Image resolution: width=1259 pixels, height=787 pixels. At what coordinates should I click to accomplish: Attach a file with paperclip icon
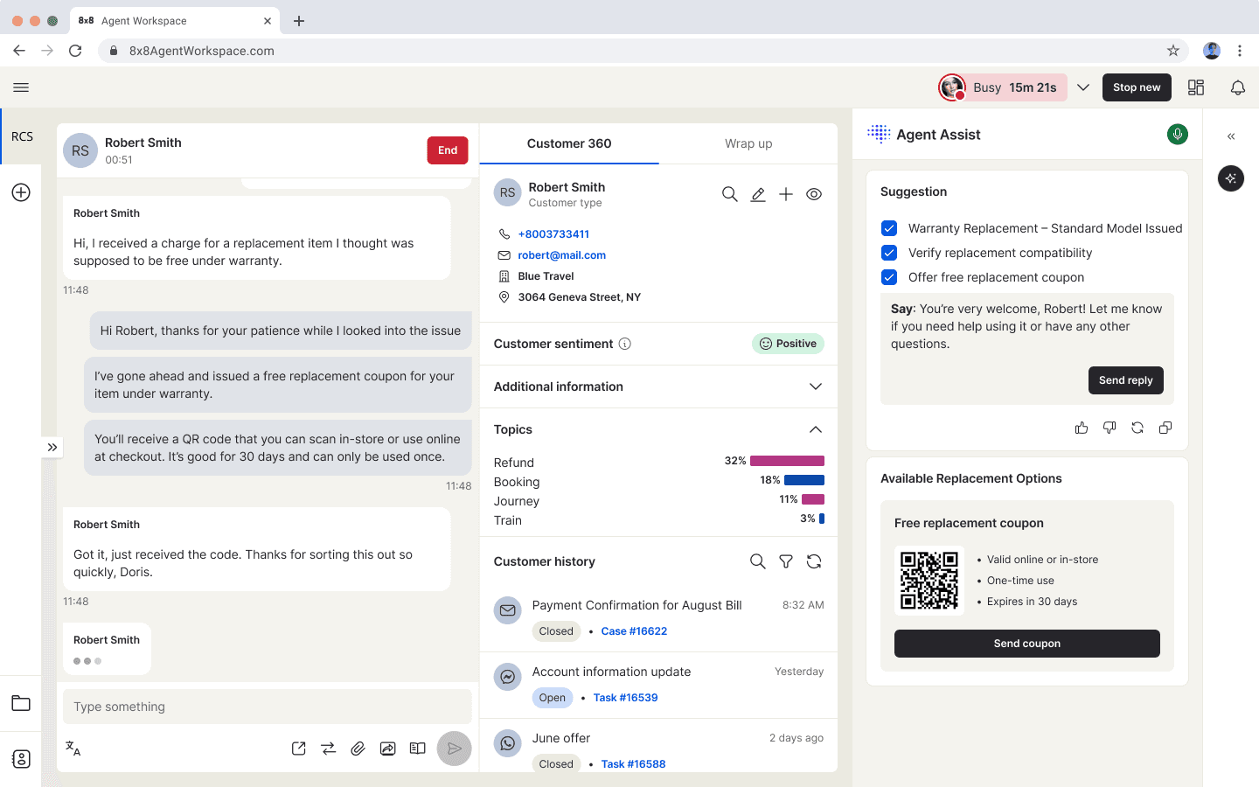[x=358, y=749]
